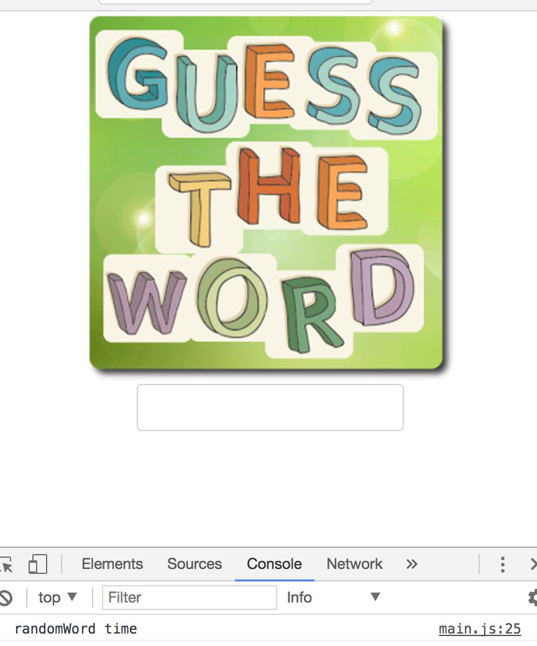Open the Info log level dropdown

pyautogui.click(x=333, y=598)
